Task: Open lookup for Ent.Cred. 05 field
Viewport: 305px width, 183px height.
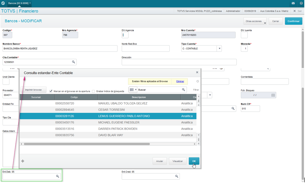Action: pos(176,176)
